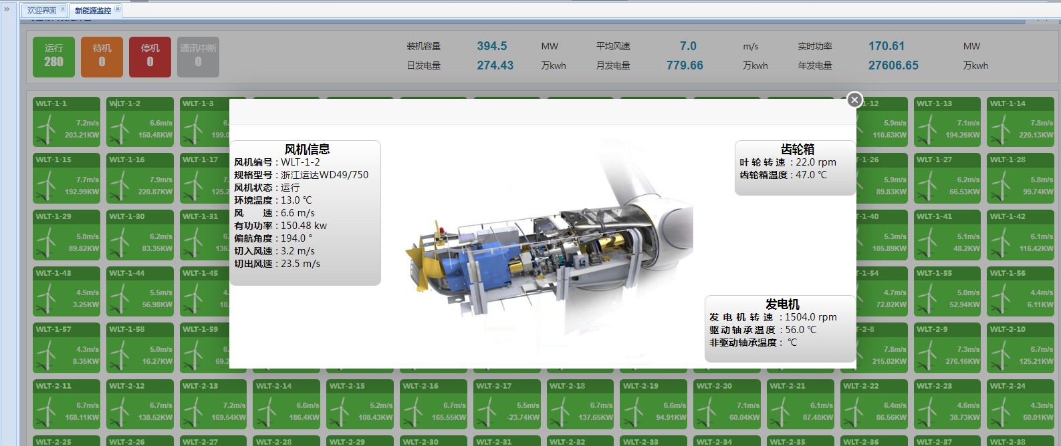Click the 日发电量 value 274.43
The height and width of the screenshot is (446, 1061).
point(495,65)
